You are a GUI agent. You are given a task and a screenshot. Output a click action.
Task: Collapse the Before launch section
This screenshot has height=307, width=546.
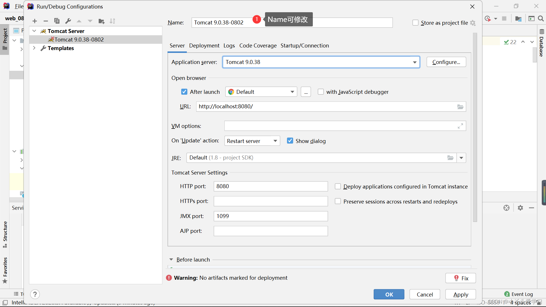coord(171,260)
